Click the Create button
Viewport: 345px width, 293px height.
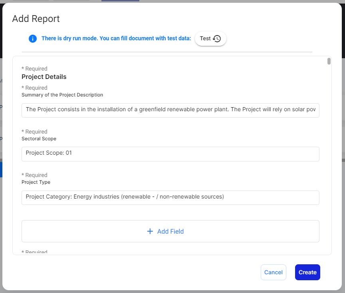(x=307, y=272)
